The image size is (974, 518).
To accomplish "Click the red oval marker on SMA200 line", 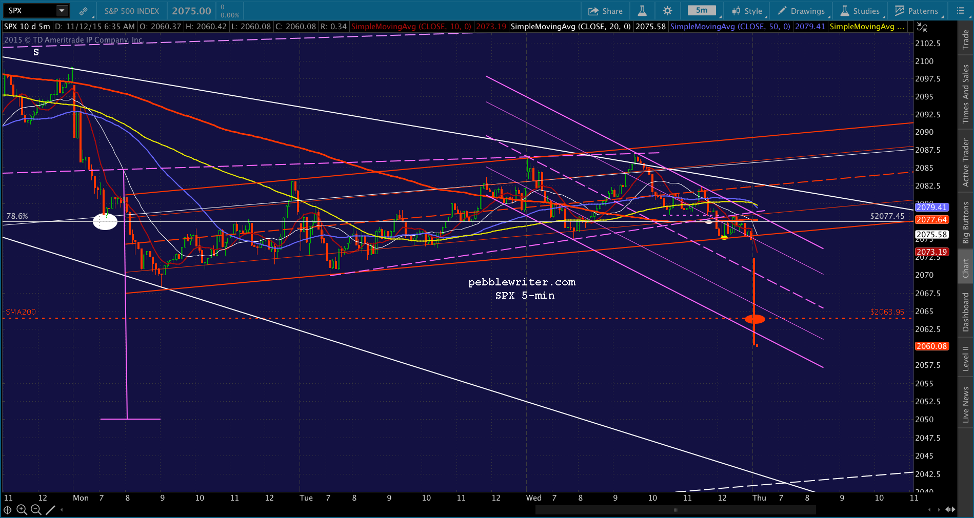I will click(754, 319).
